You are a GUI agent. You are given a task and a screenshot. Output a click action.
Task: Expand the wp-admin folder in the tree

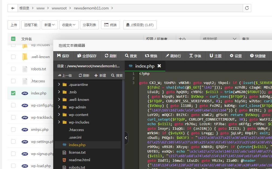tap(59, 107)
